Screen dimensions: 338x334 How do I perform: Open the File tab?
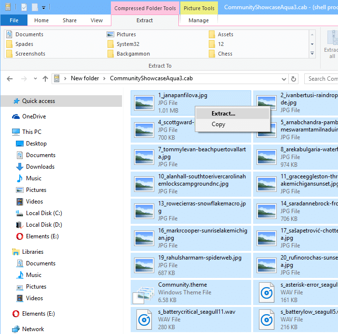point(14,20)
